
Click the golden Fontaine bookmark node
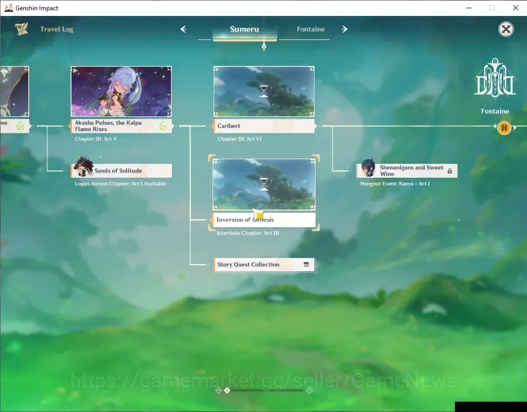tap(504, 128)
